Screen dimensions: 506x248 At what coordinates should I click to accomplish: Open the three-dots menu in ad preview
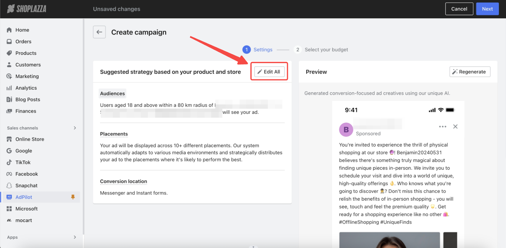442,127
